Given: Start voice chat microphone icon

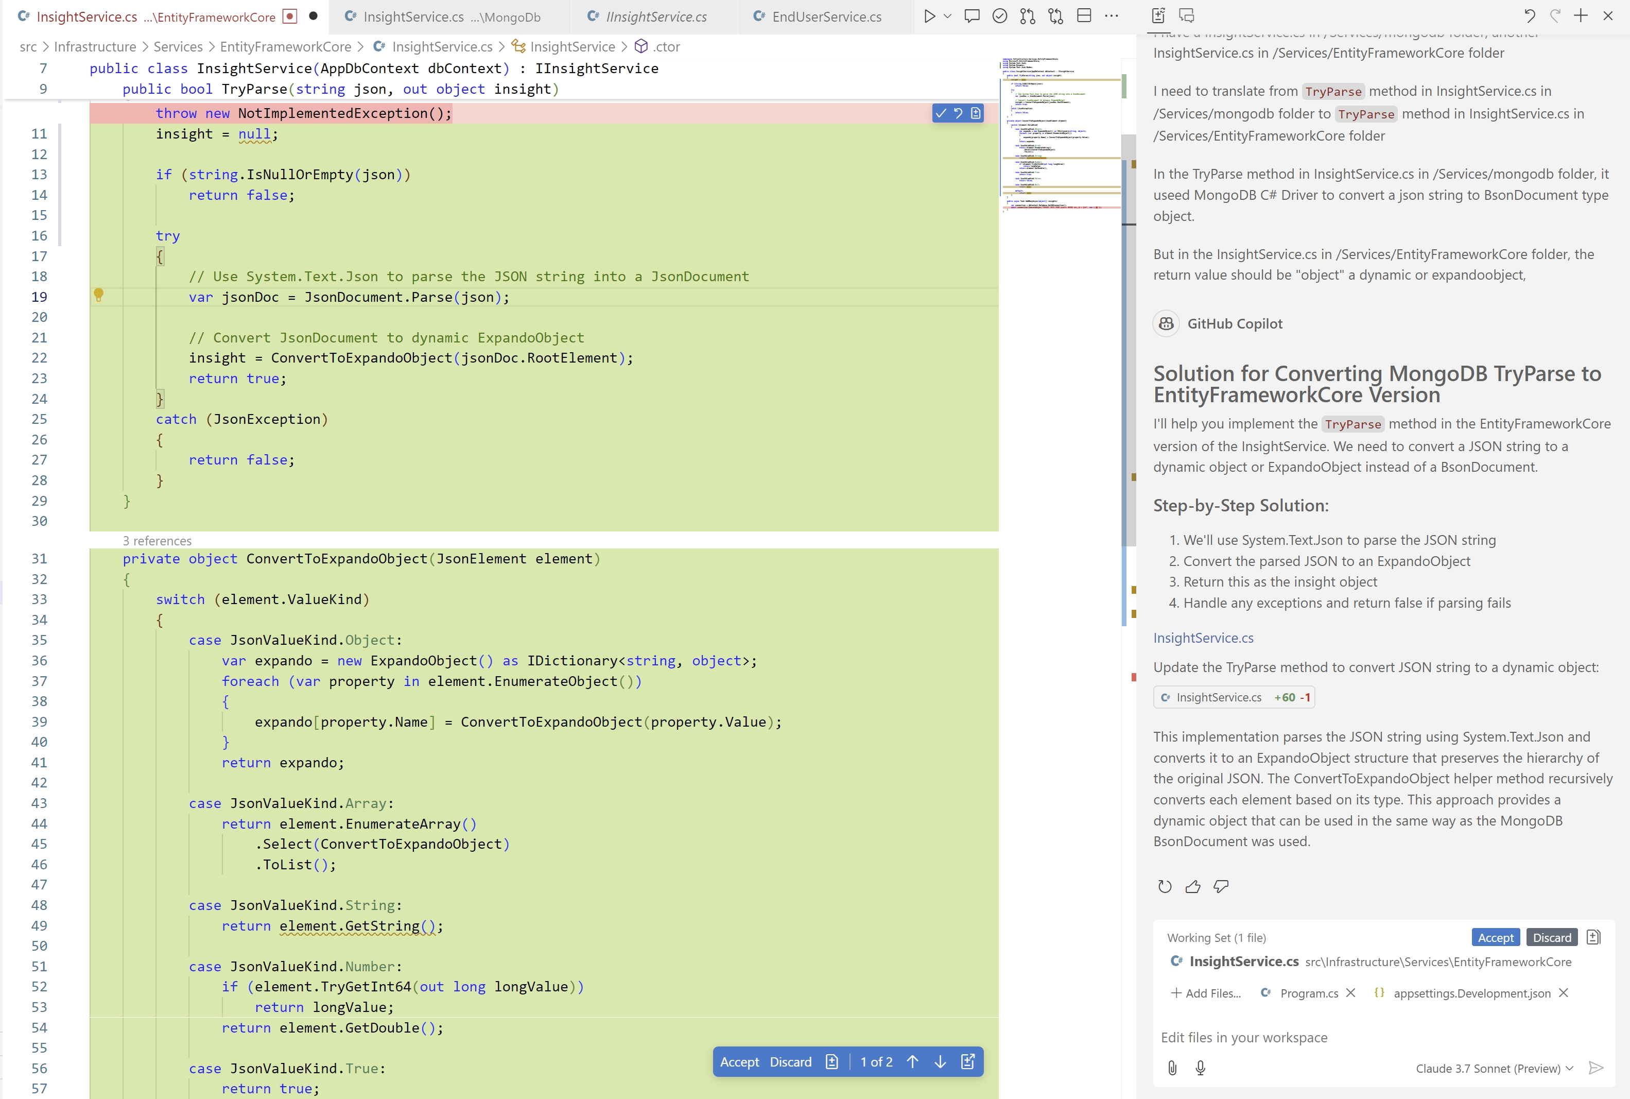Looking at the screenshot, I should tap(1201, 1068).
